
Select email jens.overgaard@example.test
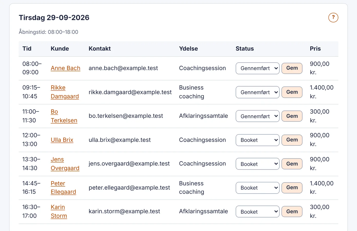(x=129, y=164)
